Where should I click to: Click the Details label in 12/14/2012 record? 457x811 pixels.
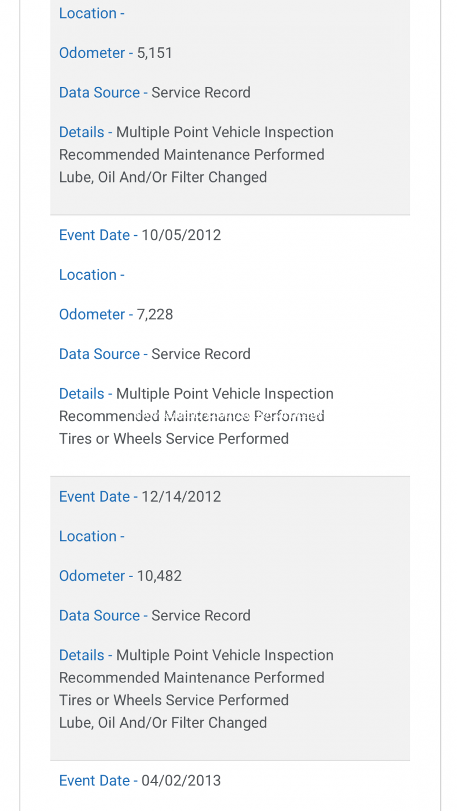click(86, 655)
